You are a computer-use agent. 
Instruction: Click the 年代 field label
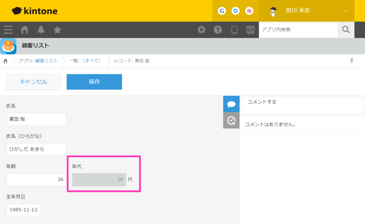pyautogui.click(x=77, y=166)
